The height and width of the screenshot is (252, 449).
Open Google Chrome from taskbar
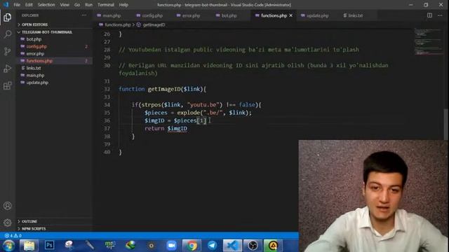click(x=192, y=246)
